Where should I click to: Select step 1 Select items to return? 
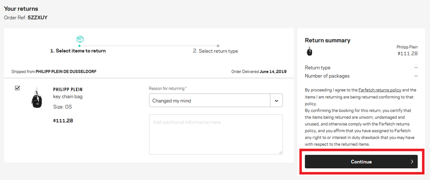78,51
